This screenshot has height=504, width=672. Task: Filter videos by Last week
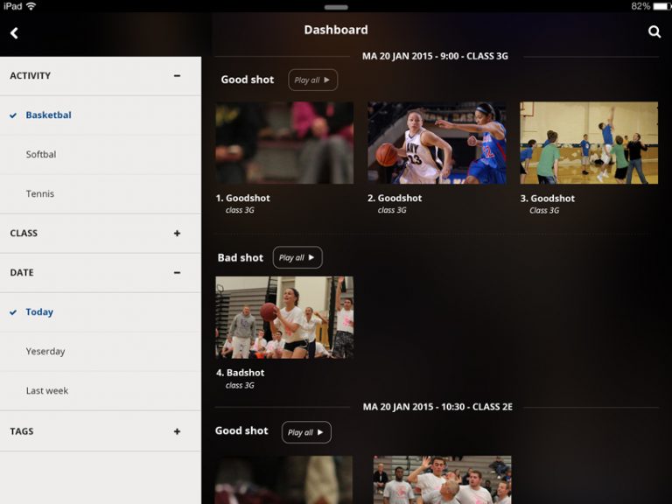click(x=47, y=391)
